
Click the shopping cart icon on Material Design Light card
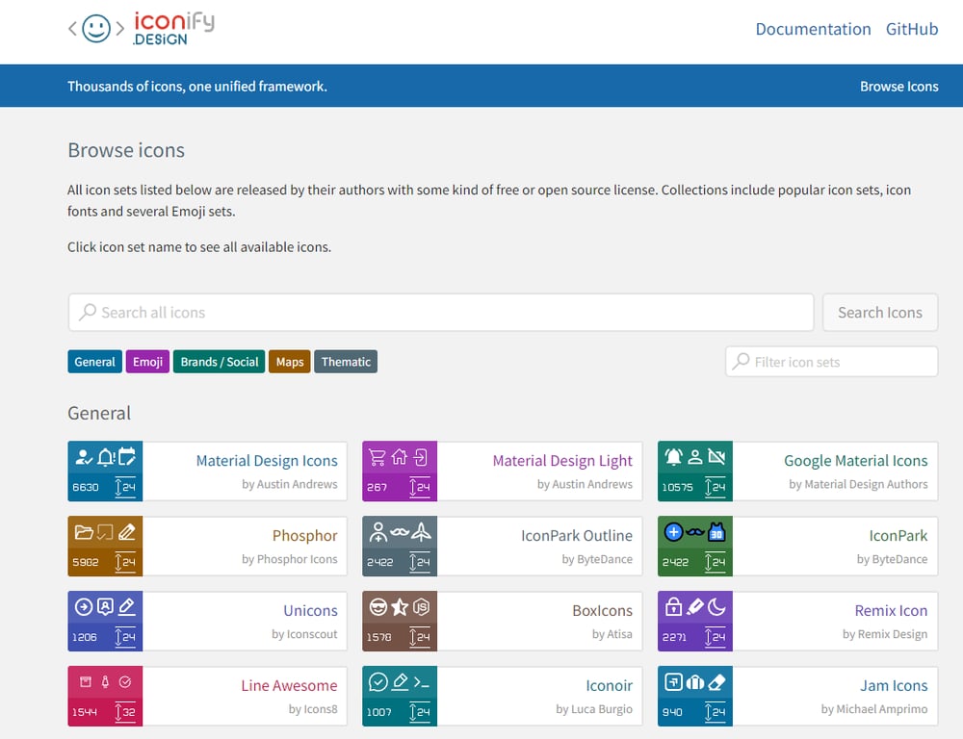(x=377, y=457)
